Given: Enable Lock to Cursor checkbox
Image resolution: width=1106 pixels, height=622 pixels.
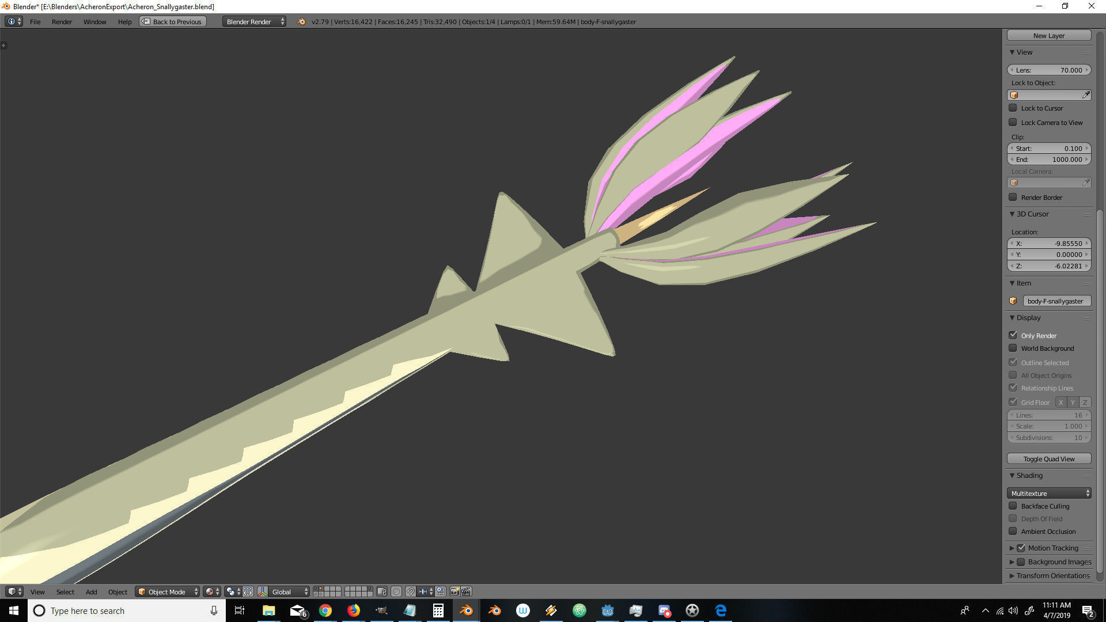Looking at the screenshot, I should click(1013, 108).
